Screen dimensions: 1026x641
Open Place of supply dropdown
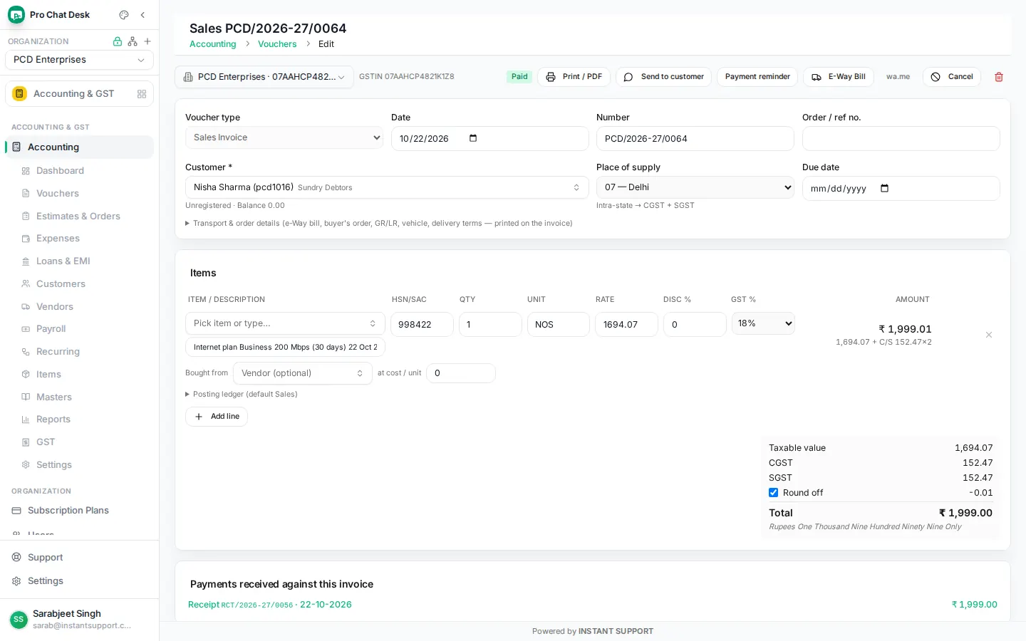tap(695, 187)
